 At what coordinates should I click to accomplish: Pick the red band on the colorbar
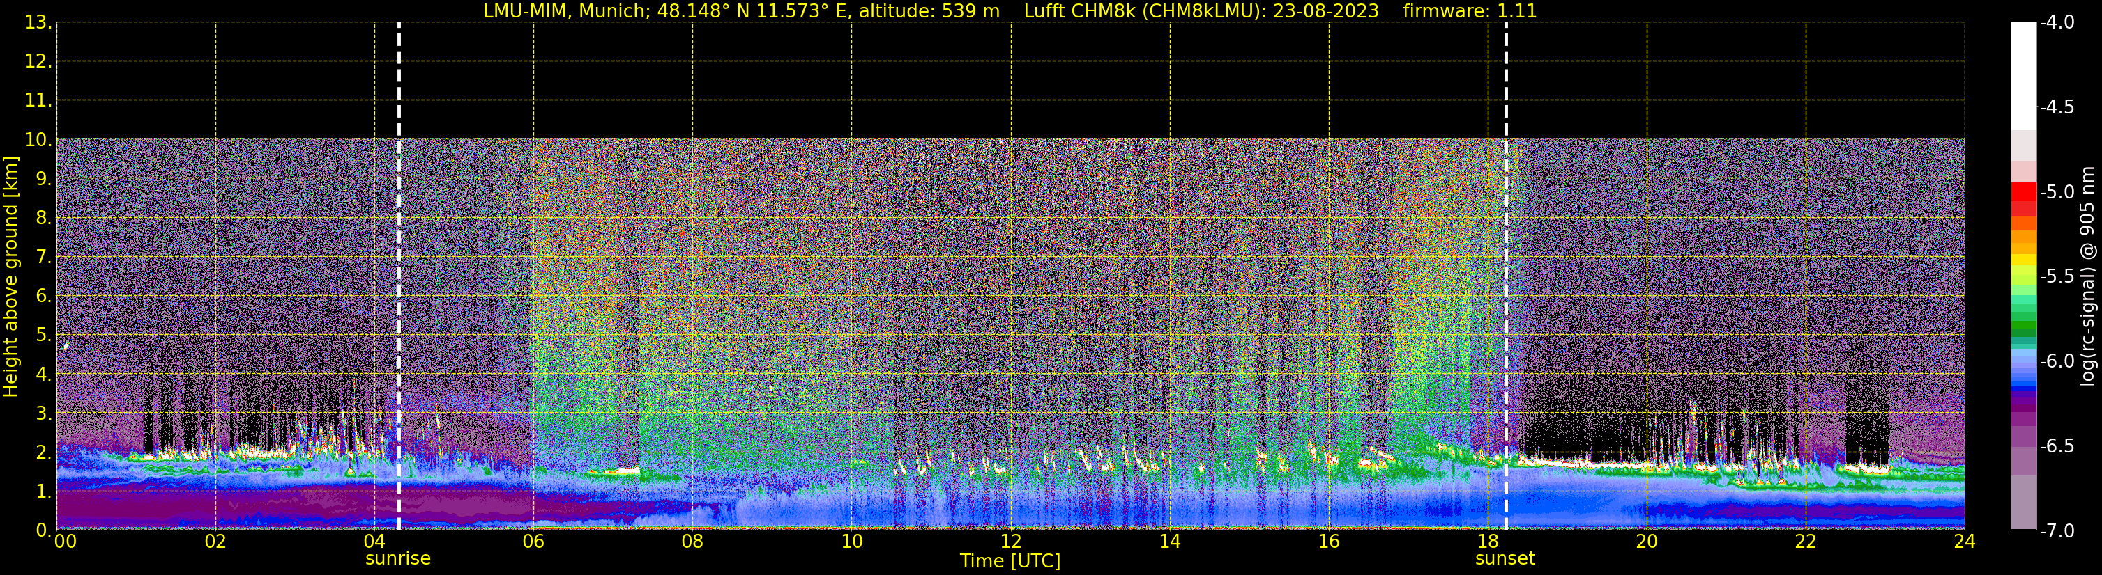tap(2024, 192)
